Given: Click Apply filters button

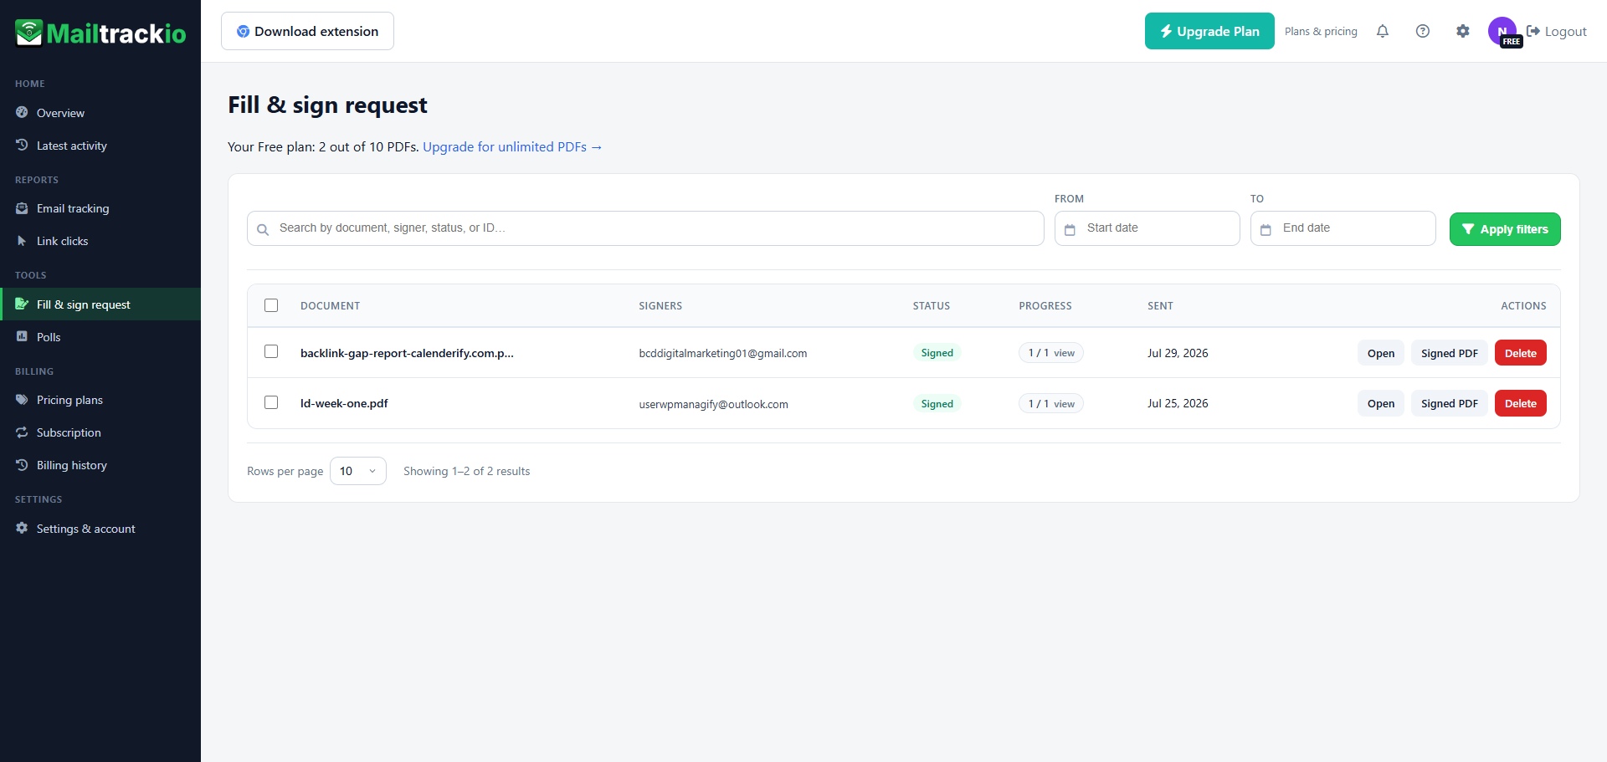Looking at the screenshot, I should click(1505, 229).
